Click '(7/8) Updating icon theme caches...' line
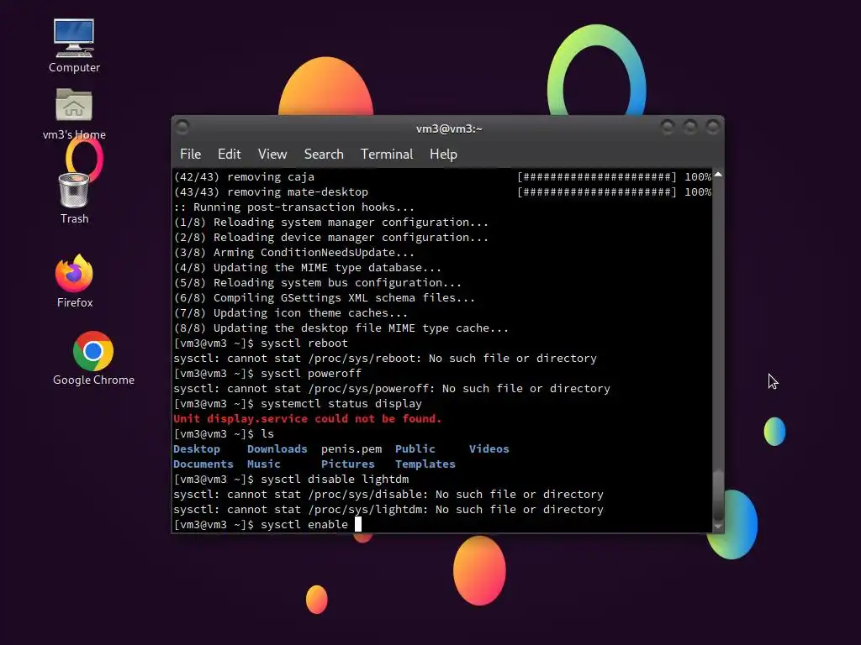The height and width of the screenshot is (645, 861). coord(291,313)
